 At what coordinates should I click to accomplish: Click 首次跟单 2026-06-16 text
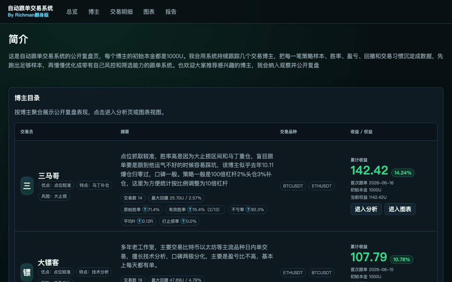[372, 183]
